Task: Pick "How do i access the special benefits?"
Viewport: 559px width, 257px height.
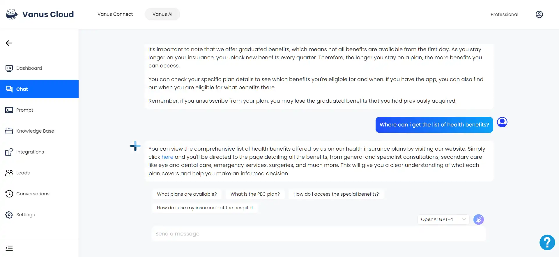Action: click(336, 194)
